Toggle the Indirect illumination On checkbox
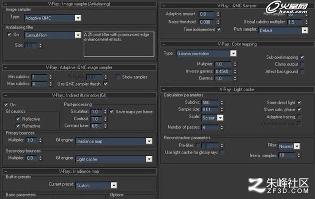This screenshot has width=315, height=199. click(6, 104)
